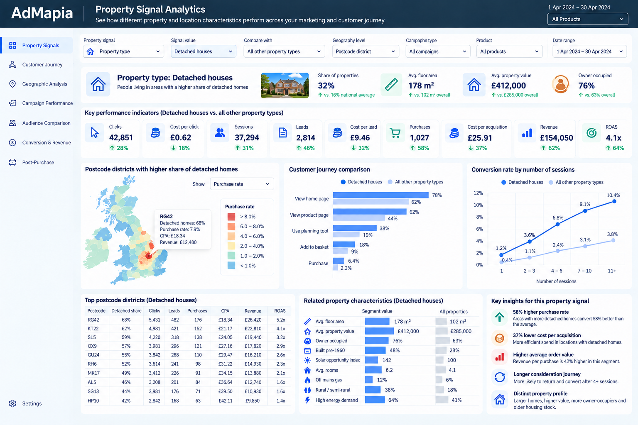Click the Revenue bar chart icon
This screenshot has height=425, width=638.
click(527, 133)
